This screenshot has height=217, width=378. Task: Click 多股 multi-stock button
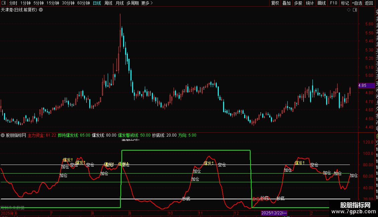298,3
